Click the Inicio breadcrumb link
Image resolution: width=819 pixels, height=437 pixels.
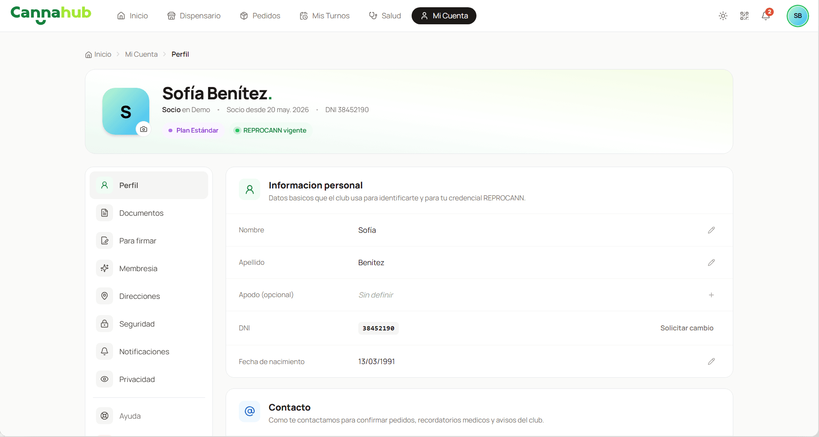click(99, 55)
